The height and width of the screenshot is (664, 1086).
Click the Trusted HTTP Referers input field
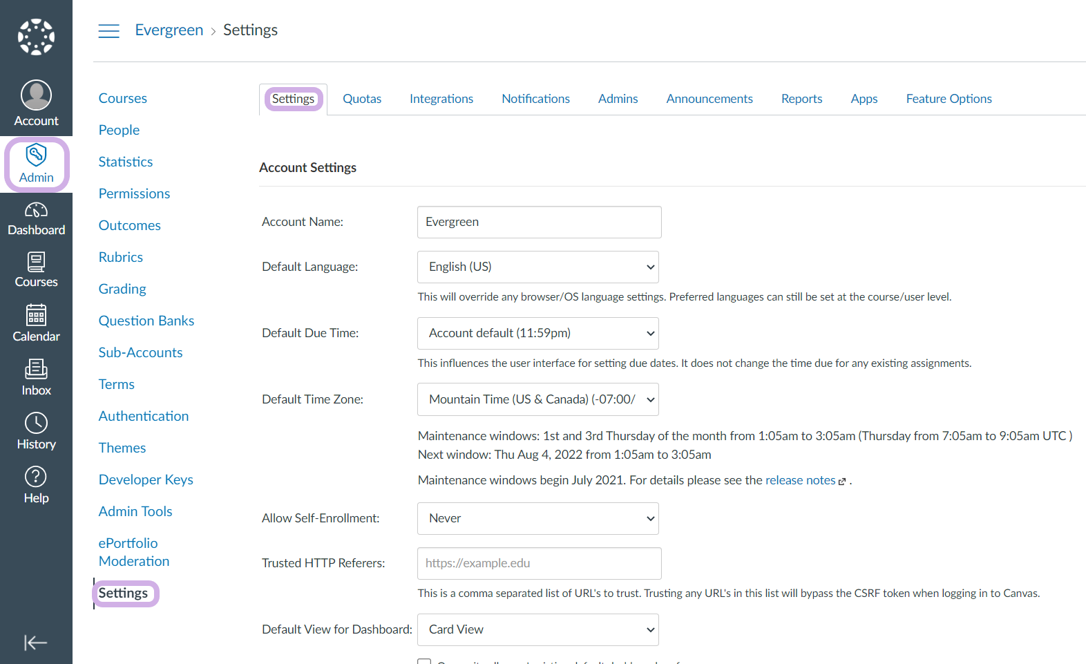point(539,563)
